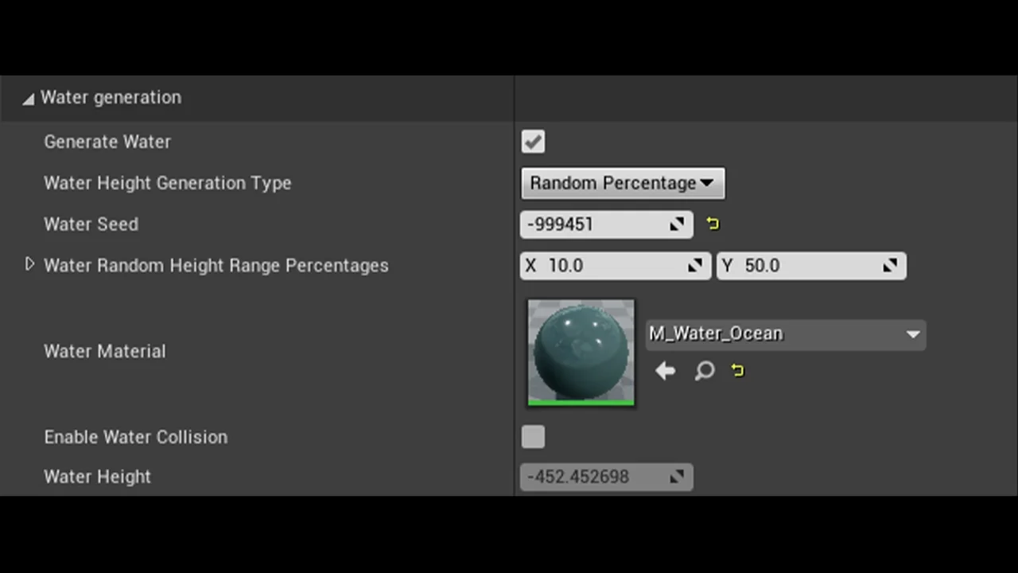Uncheck the Generate Water checkbox
The width and height of the screenshot is (1018, 573).
click(x=533, y=142)
